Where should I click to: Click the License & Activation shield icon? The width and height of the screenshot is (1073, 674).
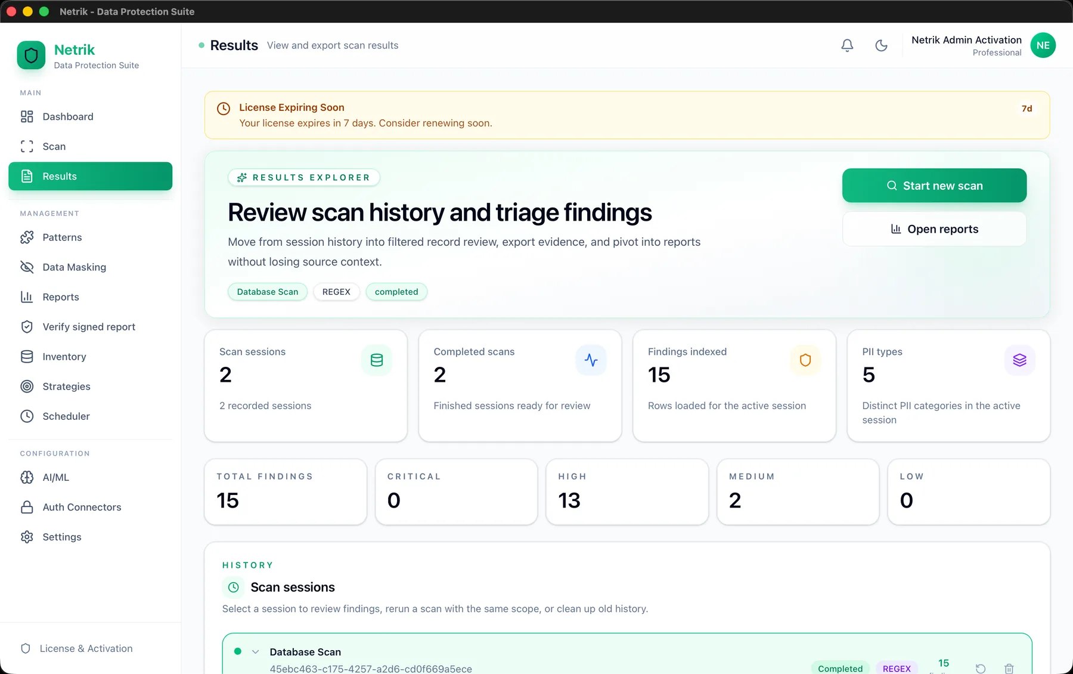click(26, 648)
